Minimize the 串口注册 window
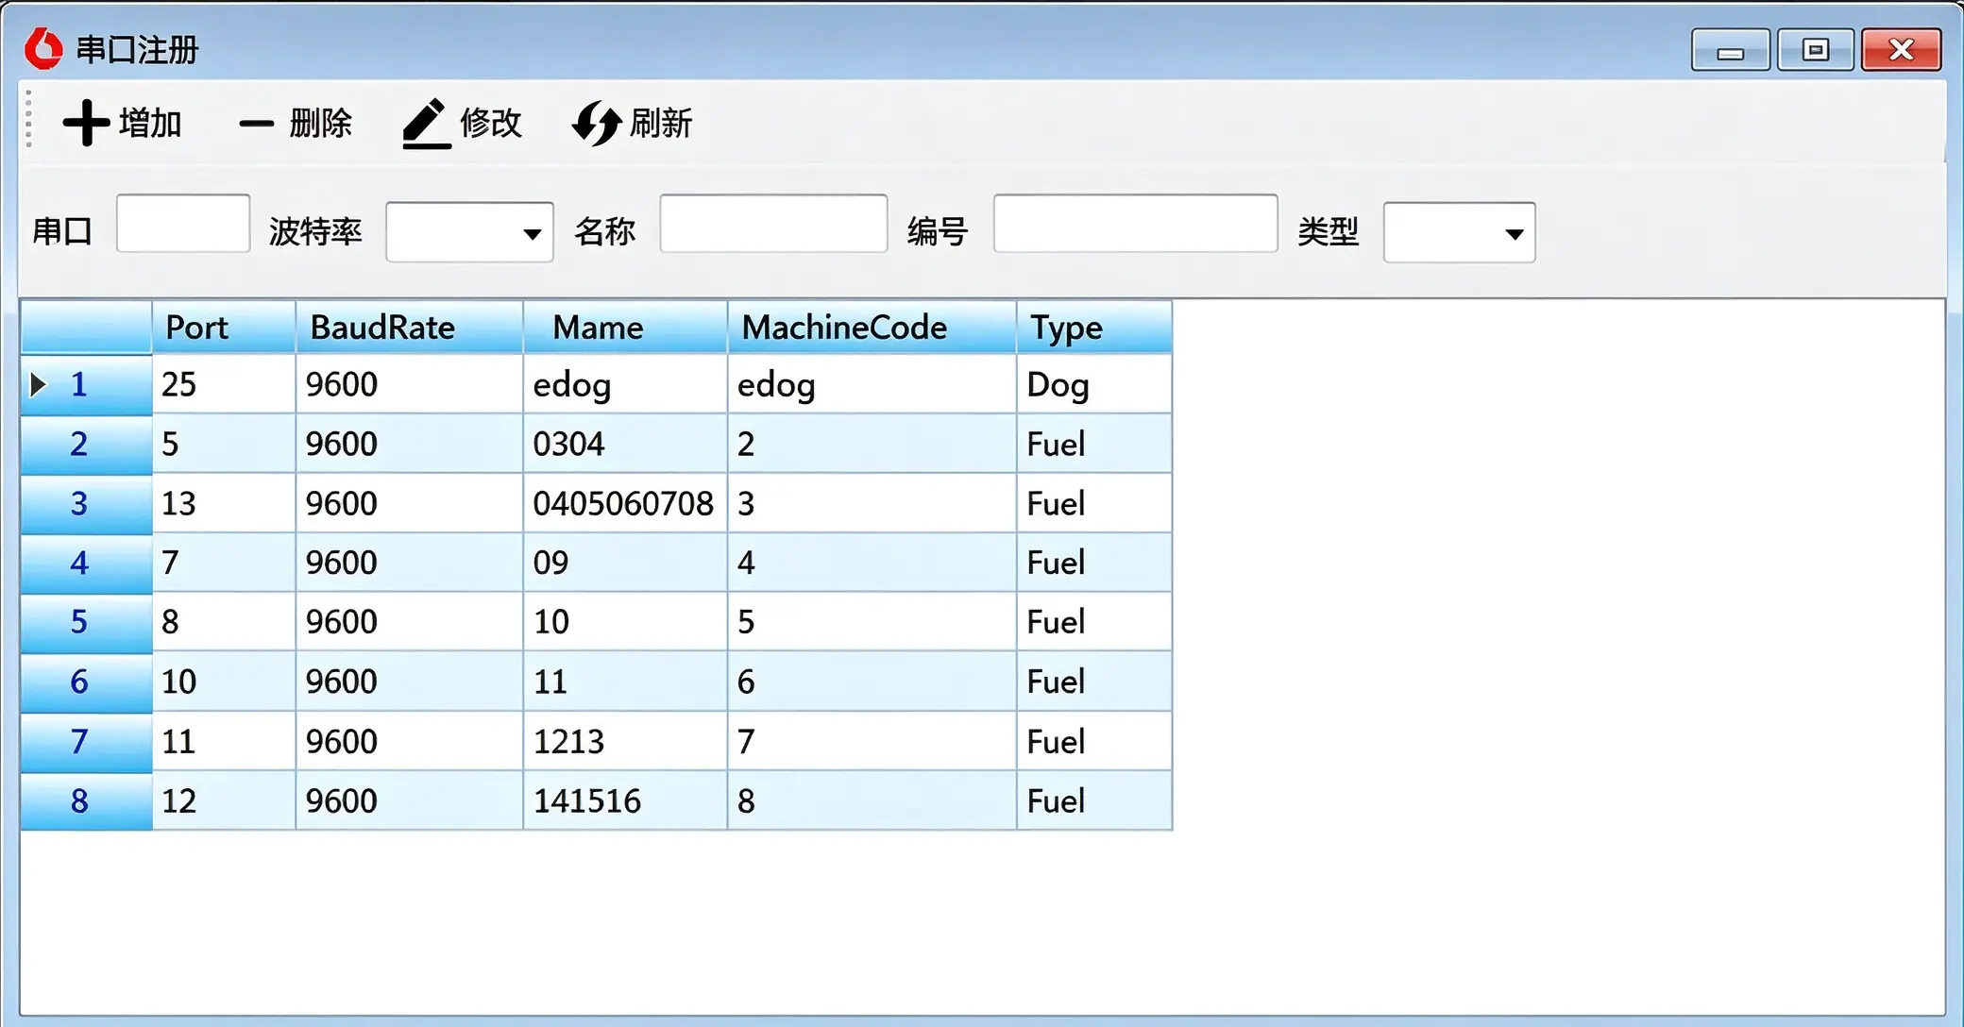The image size is (1964, 1027). [1730, 50]
